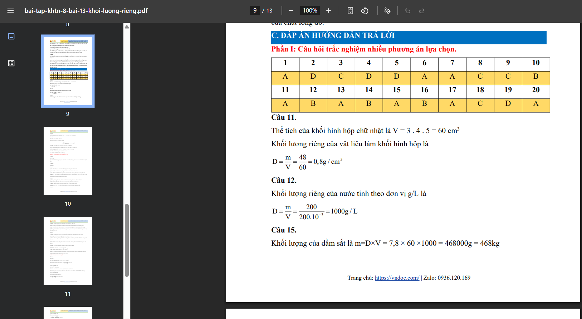This screenshot has width=582, height=319.
Task: Select the page 9 thumbnail
Action: pos(68,71)
